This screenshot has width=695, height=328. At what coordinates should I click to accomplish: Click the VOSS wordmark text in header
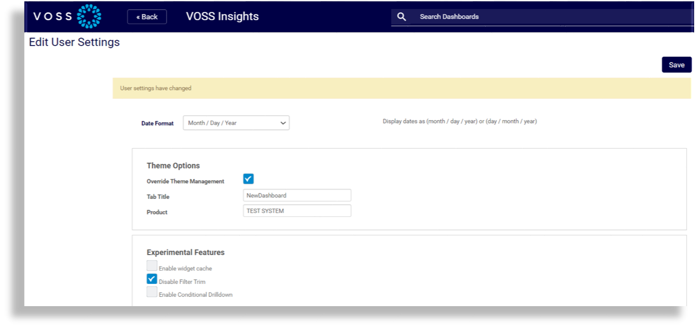(x=53, y=16)
